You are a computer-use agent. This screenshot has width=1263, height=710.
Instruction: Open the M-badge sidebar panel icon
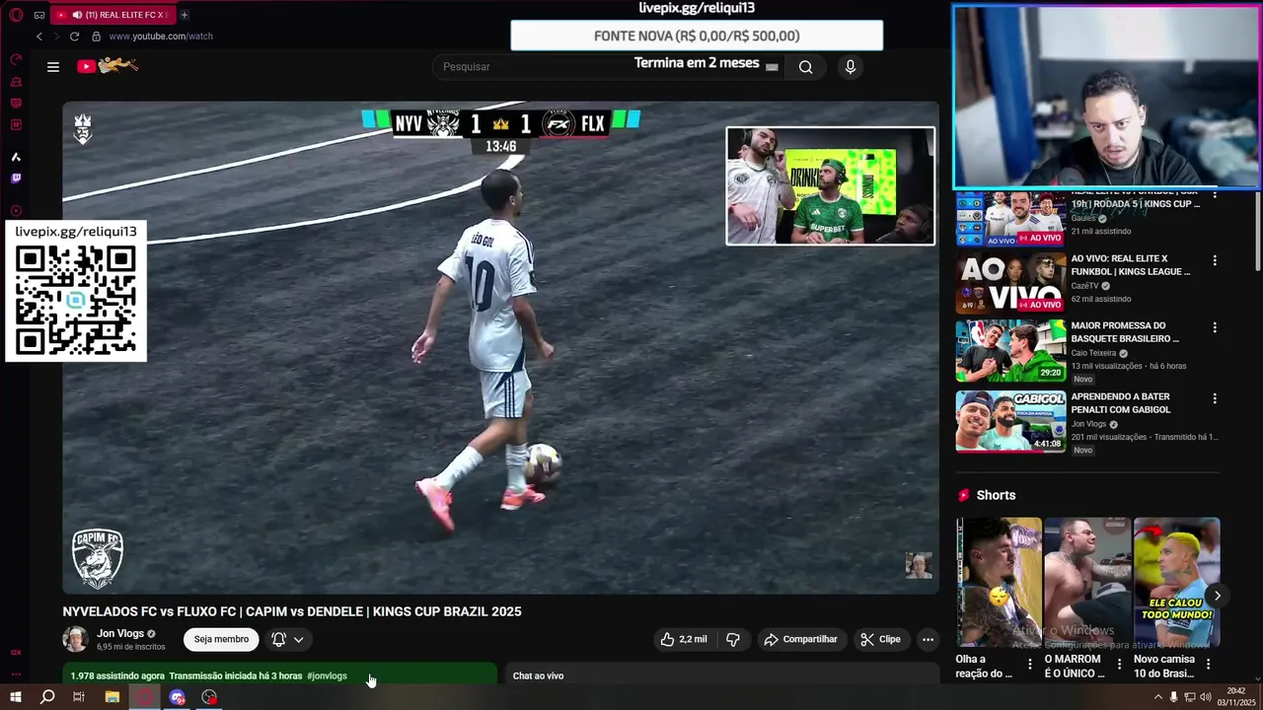[16, 125]
